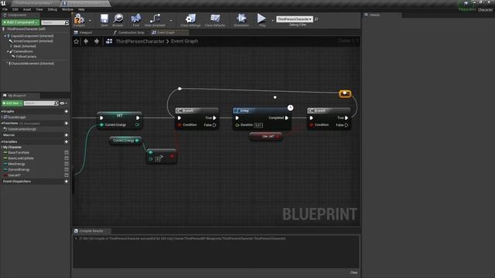This screenshot has height=278, width=495.
Task: Select EventGraph in My Blueprint
Action: 17,117
